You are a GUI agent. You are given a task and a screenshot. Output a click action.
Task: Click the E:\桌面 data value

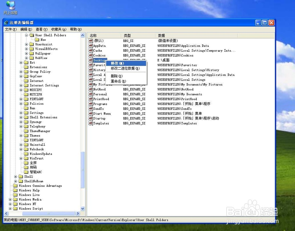(x=163, y=60)
